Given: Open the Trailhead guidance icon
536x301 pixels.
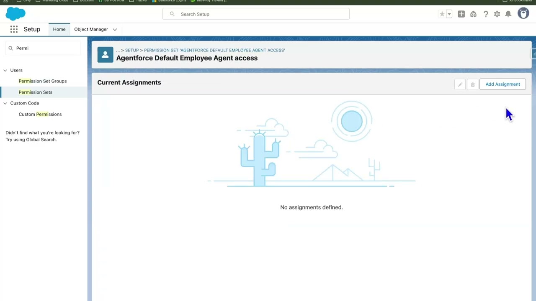Looking at the screenshot, I should (473, 14).
